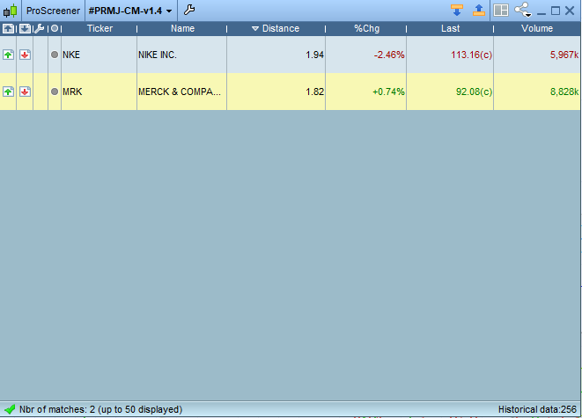Click the candlestick chart icon in title bar
Image resolution: width=582 pixels, height=418 pixels.
tap(11, 11)
